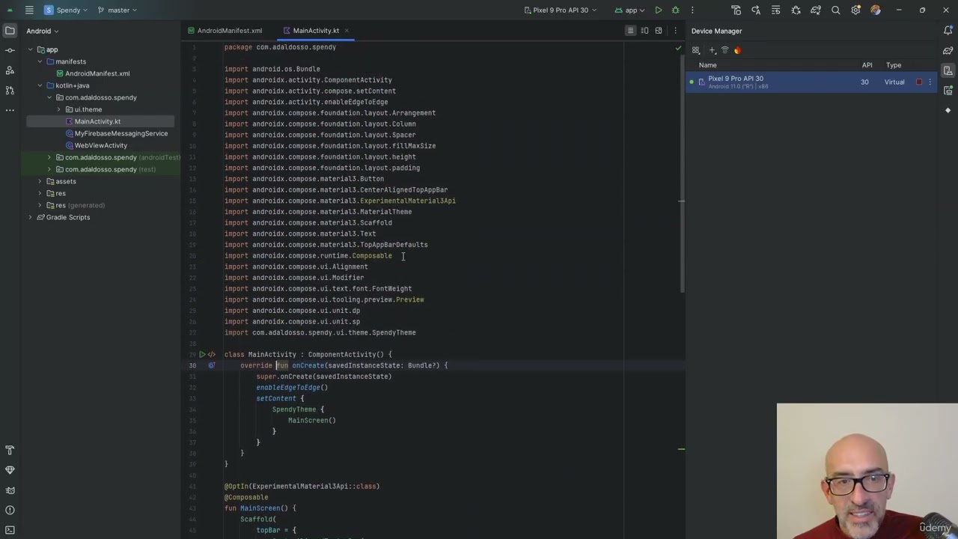The width and height of the screenshot is (958, 539).
Task: Show more tool windows ellipsis
Action: 10,110
